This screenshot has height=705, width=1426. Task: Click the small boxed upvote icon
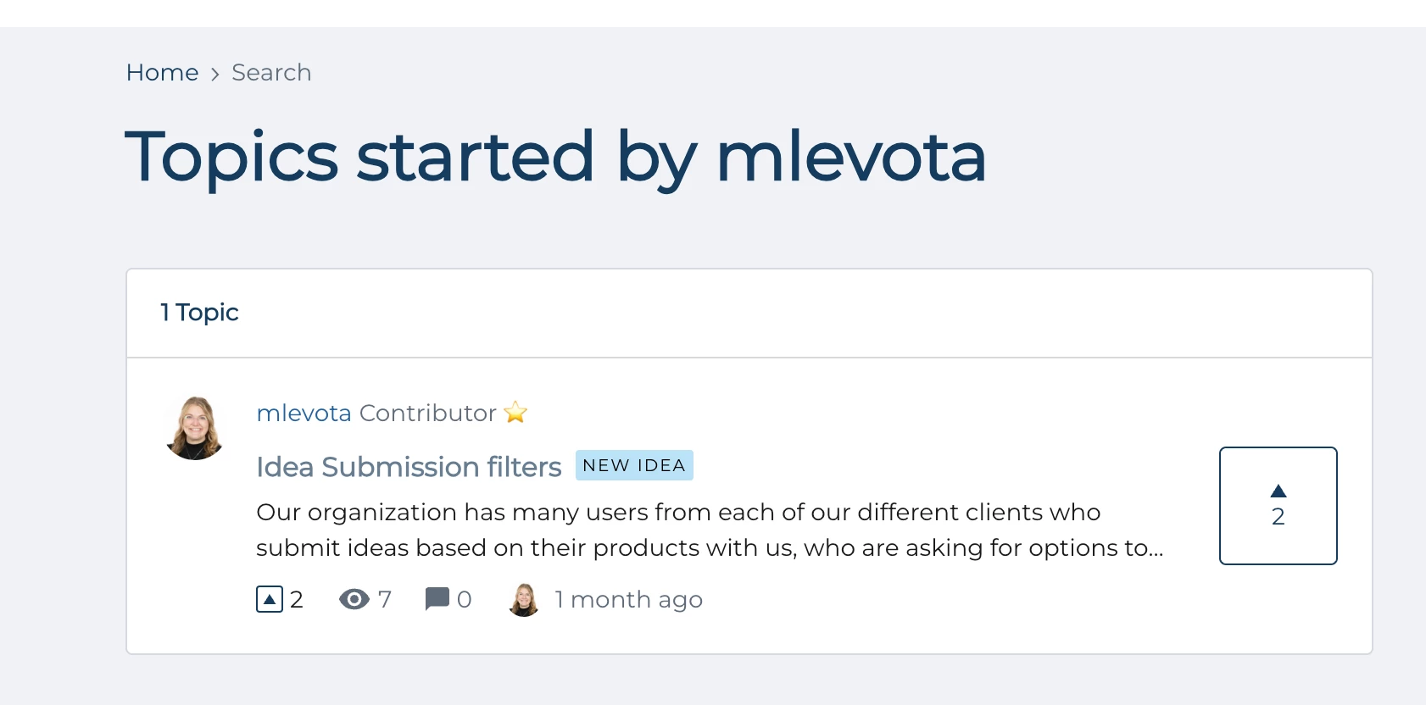pyautogui.click(x=270, y=600)
